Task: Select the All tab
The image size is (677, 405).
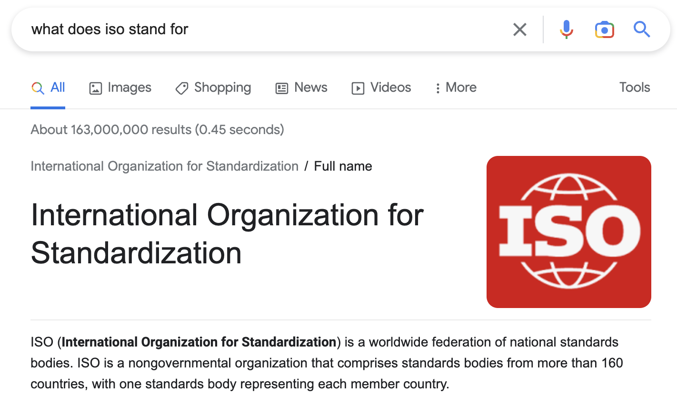Action: point(48,87)
